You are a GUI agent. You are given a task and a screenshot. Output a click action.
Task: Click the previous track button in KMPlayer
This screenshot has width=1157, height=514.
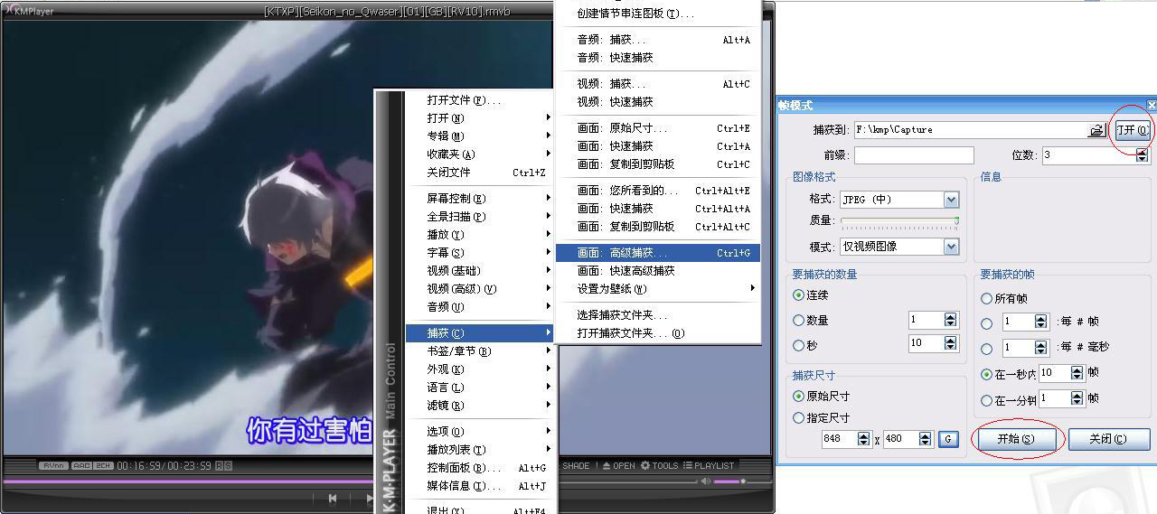coord(333,498)
